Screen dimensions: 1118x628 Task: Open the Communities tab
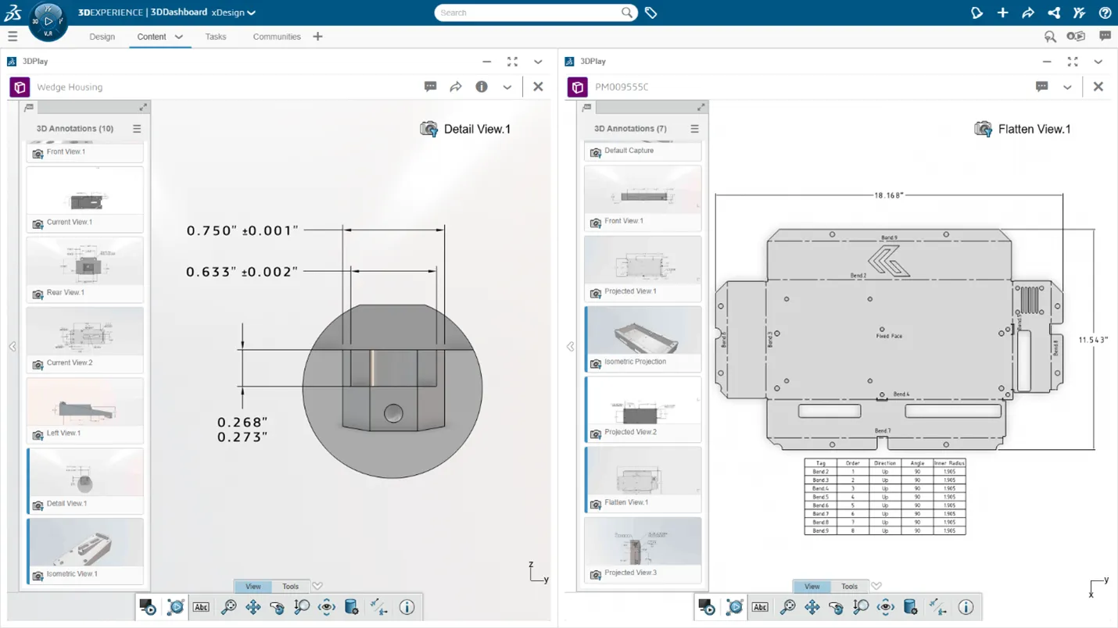click(277, 37)
